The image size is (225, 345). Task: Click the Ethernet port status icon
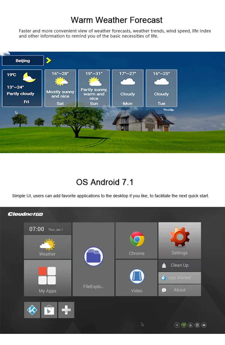point(204,325)
